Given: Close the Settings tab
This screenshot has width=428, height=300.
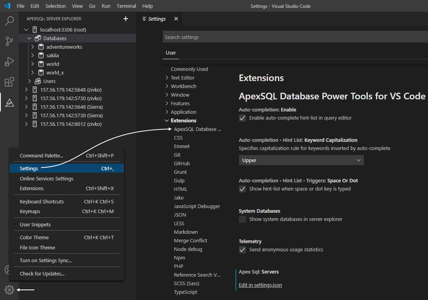Looking at the screenshot, I should 176,19.
